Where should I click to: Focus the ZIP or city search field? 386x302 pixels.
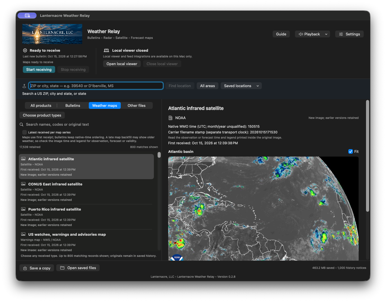click(x=96, y=86)
